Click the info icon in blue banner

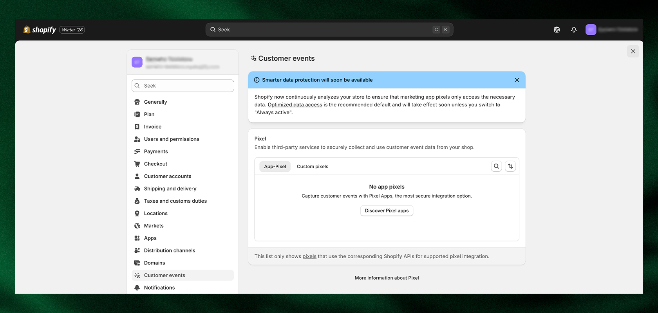257,80
